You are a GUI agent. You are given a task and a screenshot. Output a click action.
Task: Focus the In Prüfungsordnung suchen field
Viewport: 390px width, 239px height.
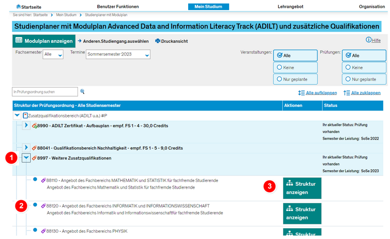click(x=45, y=92)
